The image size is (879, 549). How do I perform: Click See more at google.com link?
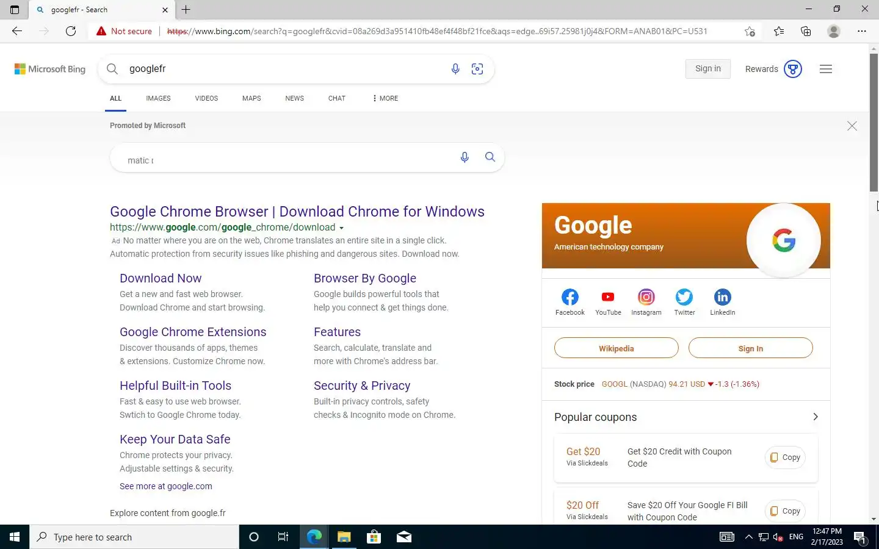(x=166, y=486)
